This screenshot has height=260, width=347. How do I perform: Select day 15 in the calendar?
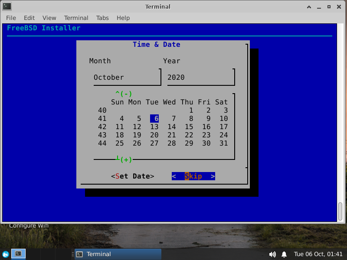point(189,127)
